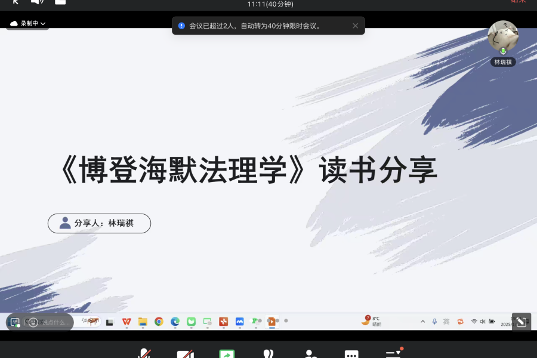The width and height of the screenshot is (537, 358).
Task: Click the rotate screen button bottom right
Action: tap(521, 322)
